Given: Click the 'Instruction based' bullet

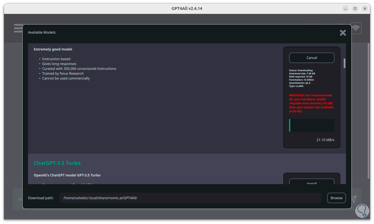Looking at the screenshot, I should click(56, 59).
